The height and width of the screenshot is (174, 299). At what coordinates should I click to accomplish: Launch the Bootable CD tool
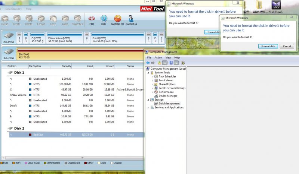tap(117, 20)
